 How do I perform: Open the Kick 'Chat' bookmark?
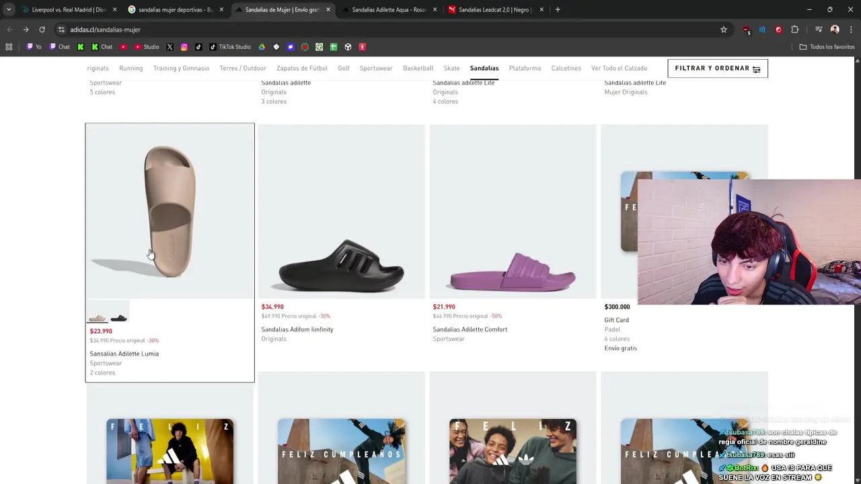(x=102, y=47)
